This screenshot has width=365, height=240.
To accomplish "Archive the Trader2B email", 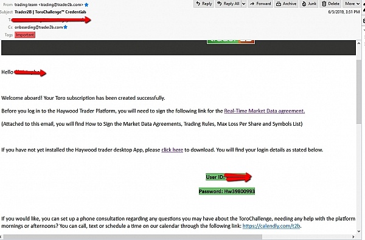I will click(x=286, y=4).
